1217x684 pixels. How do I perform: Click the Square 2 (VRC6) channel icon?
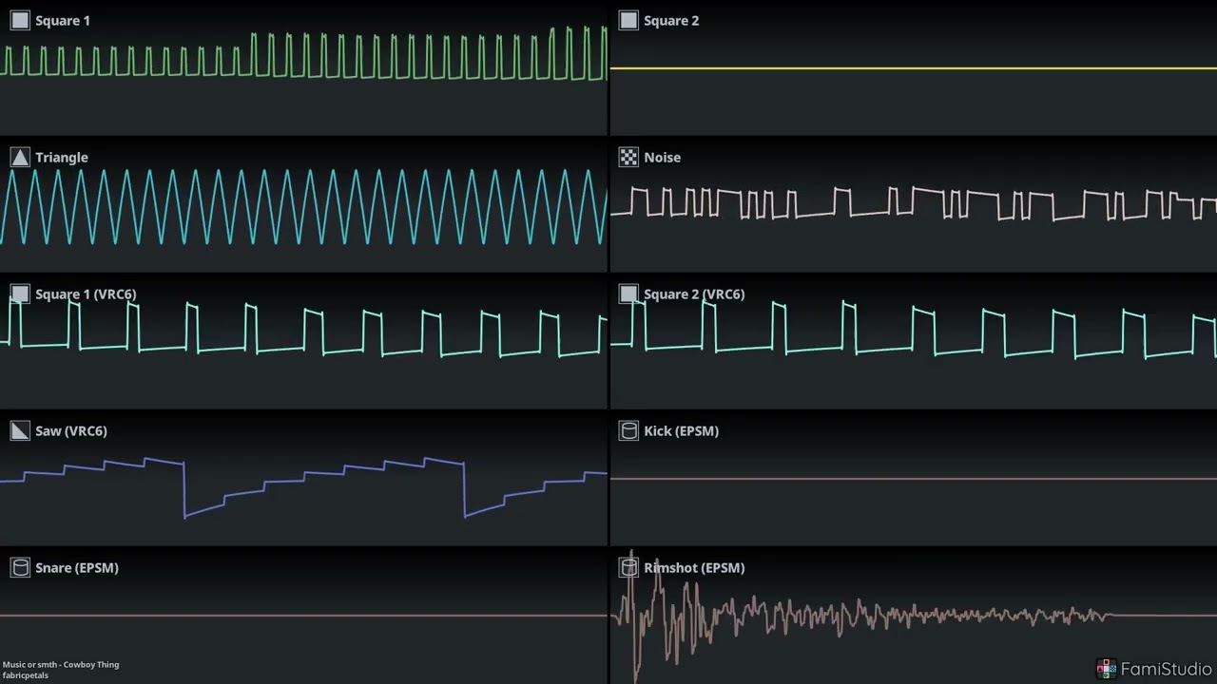coord(628,294)
